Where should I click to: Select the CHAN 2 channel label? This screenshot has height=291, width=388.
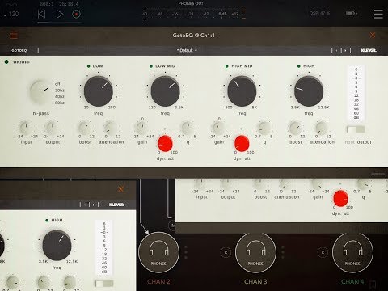[x=158, y=282]
